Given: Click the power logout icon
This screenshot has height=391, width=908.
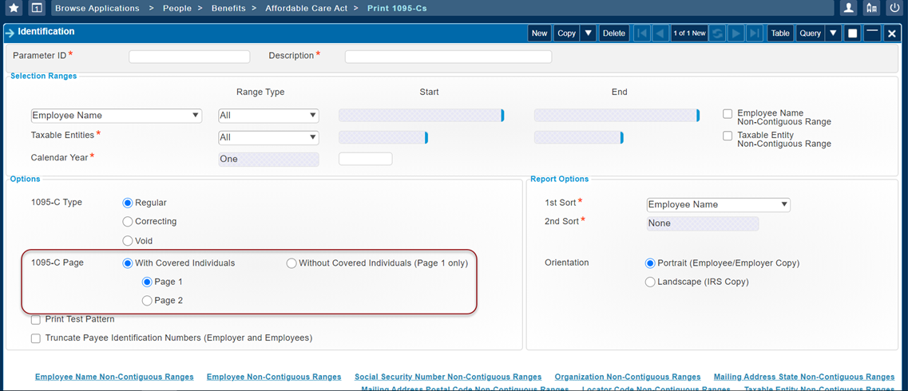Looking at the screenshot, I should click(894, 8).
